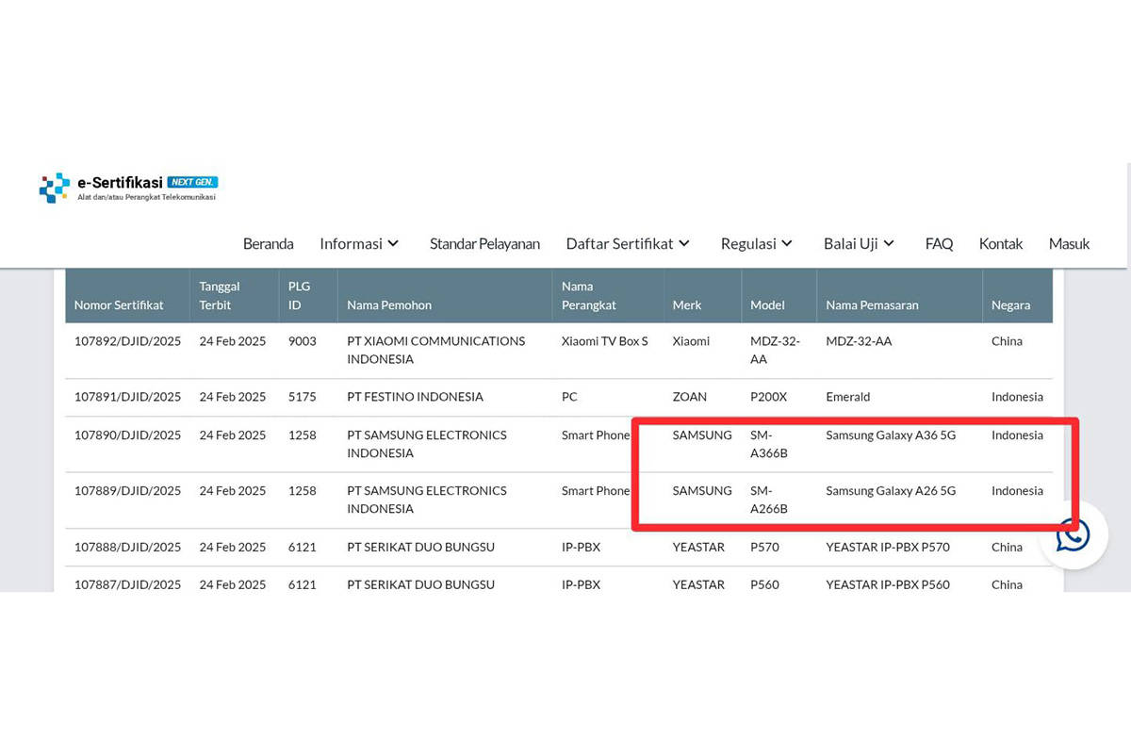Open the Kontak page

point(1001,243)
